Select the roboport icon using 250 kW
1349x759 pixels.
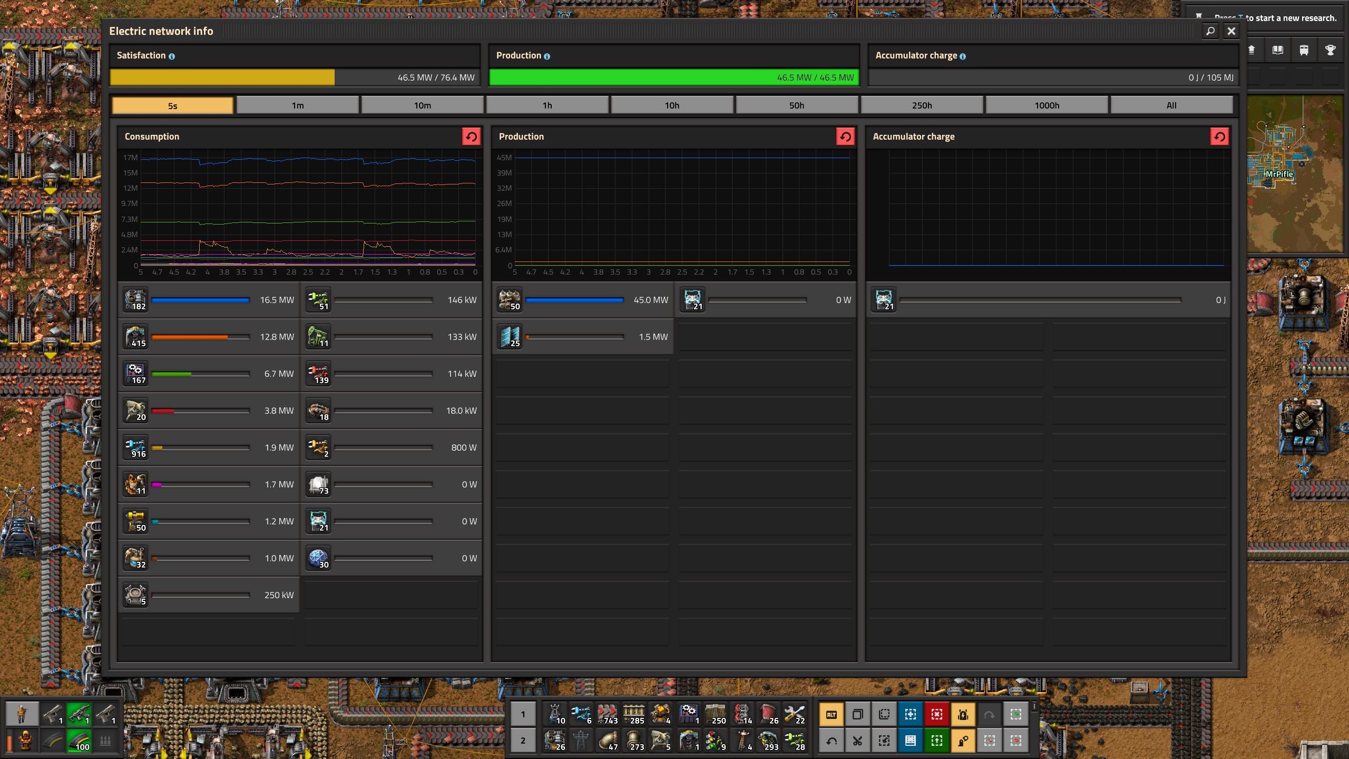pyautogui.click(x=135, y=595)
